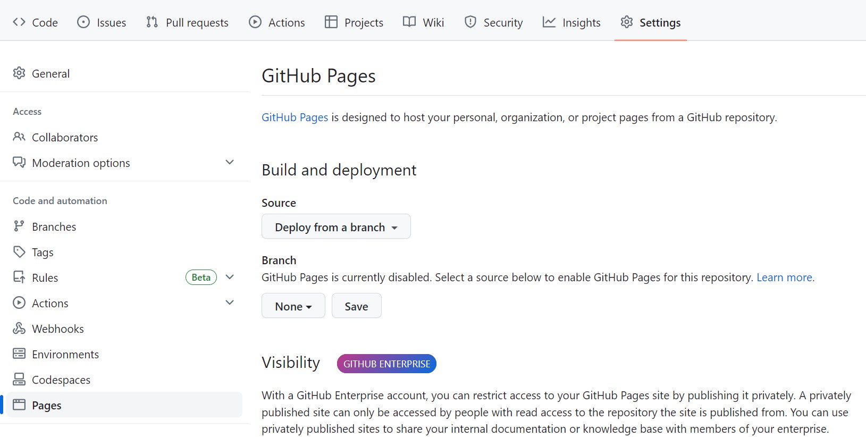This screenshot has height=437, width=866.
Task: Go to the Pull requests tab
Action: (187, 22)
